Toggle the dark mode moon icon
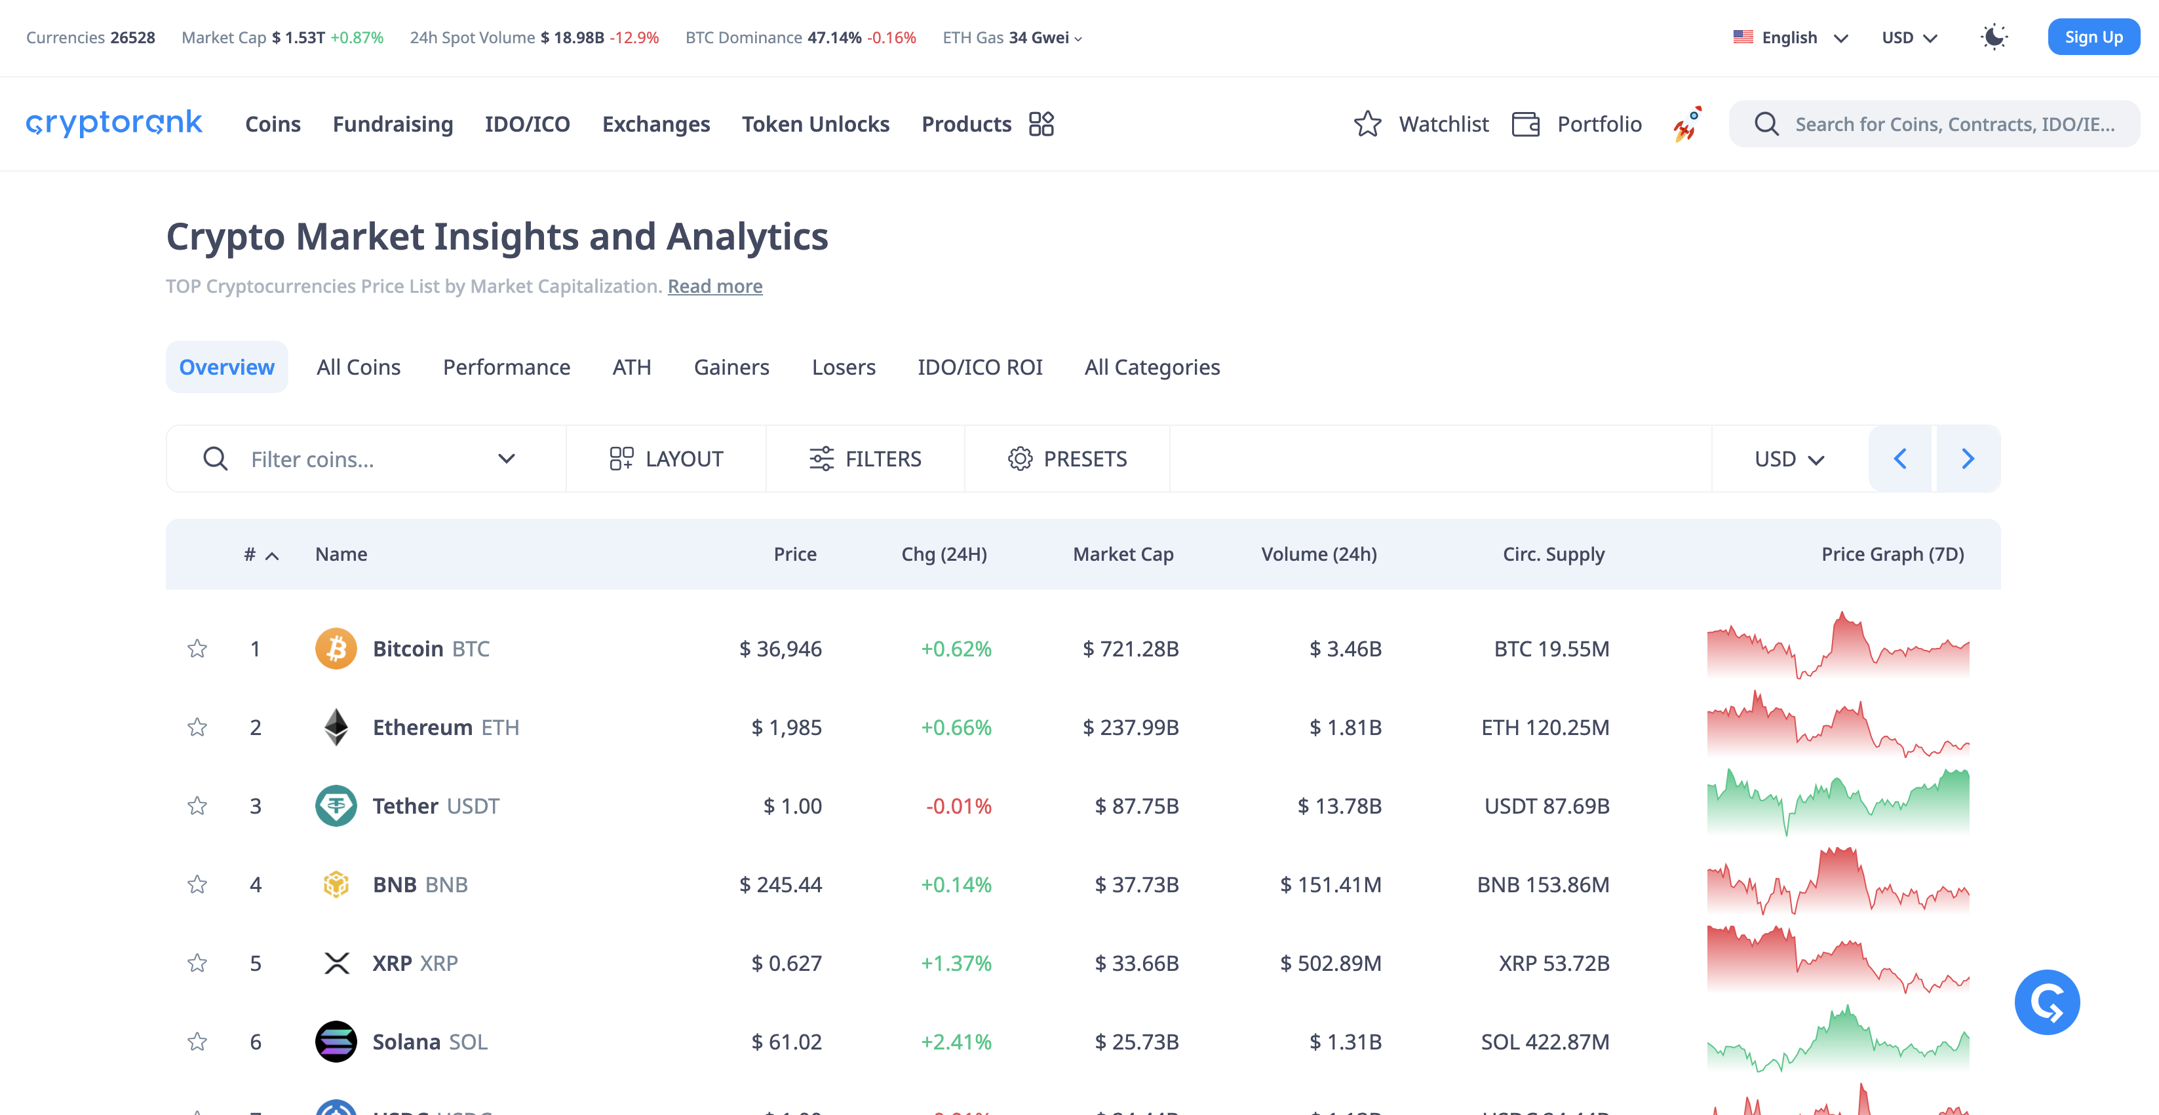The height and width of the screenshot is (1115, 2159). click(1994, 37)
